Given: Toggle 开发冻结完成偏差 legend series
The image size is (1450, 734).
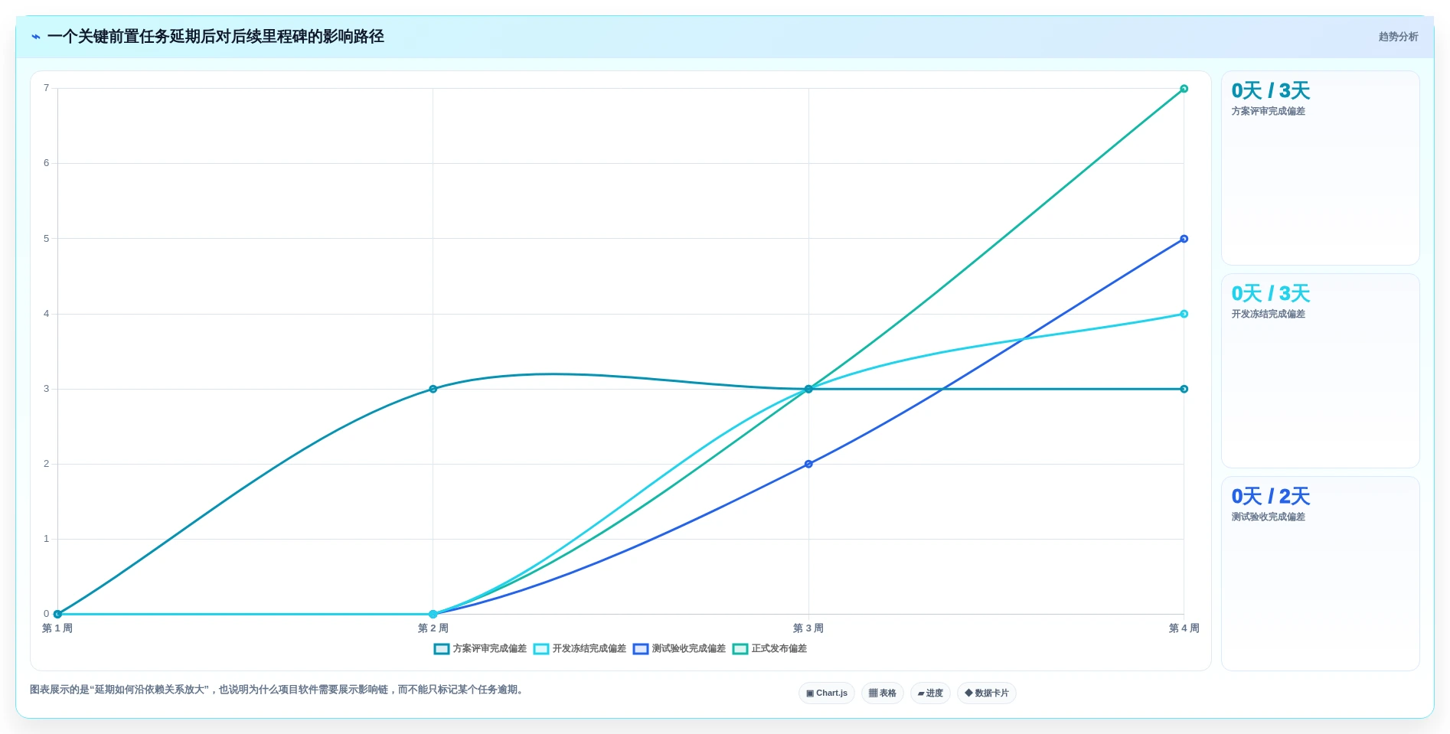Looking at the screenshot, I should 580,649.
